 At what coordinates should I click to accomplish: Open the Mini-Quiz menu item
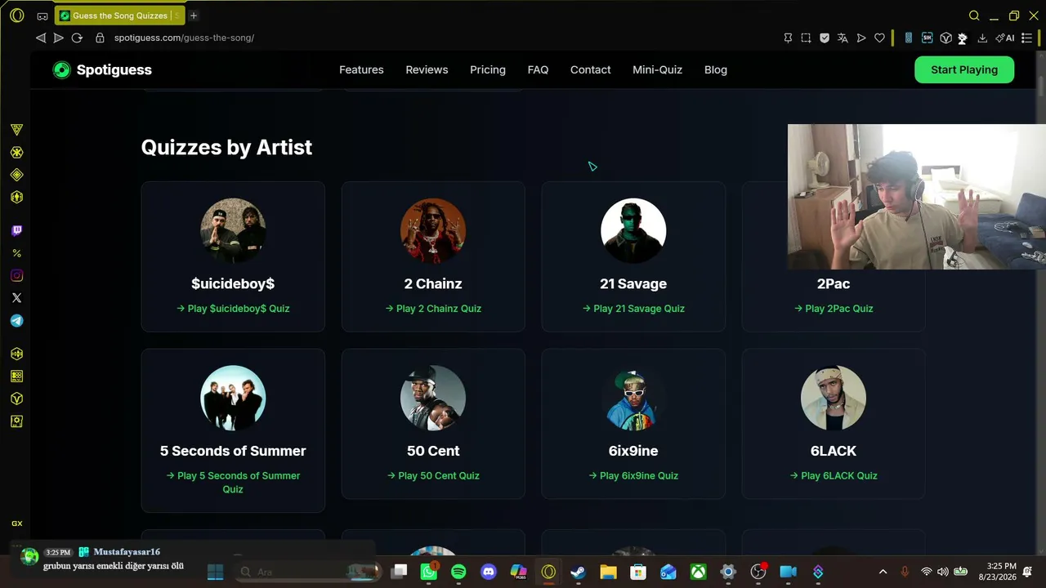657,69
